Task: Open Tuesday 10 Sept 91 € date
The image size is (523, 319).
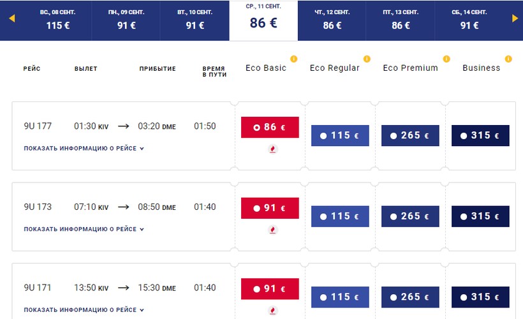Action: click(x=195, y=20)
